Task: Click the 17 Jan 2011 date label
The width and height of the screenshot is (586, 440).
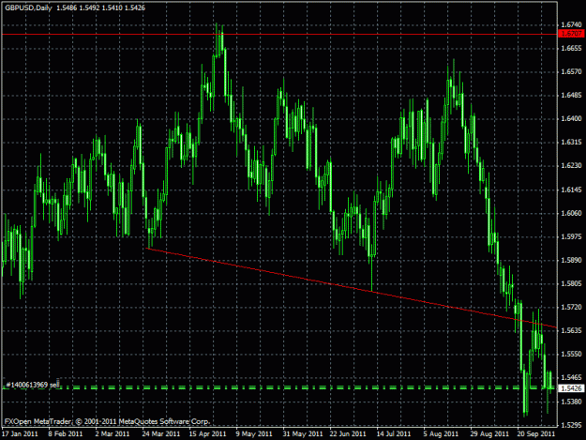Action: pyautogui.click(x=20, y=433)
